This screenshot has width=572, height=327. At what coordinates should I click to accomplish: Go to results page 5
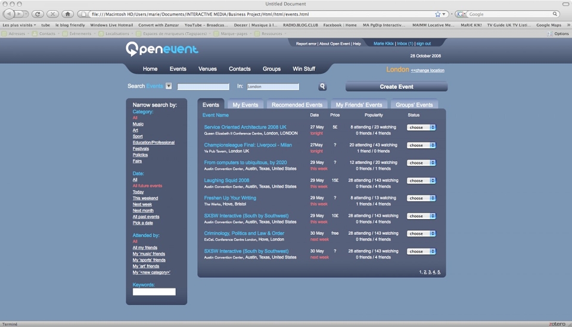[x=439, y=272]
